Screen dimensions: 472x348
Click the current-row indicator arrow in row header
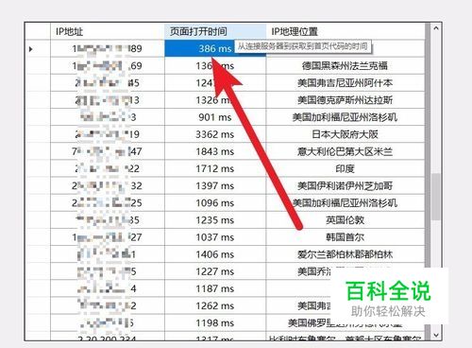click(30, 49)
